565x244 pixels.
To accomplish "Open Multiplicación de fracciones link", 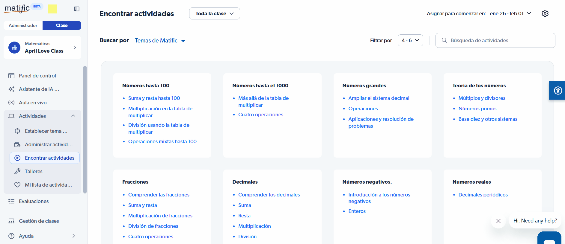I will pyautogui.click(x=160, y=216).
